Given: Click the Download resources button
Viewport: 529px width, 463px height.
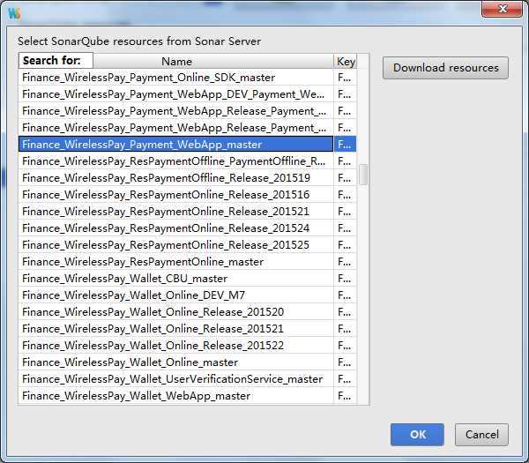Looking at the screenshot, I should [445, 68].
